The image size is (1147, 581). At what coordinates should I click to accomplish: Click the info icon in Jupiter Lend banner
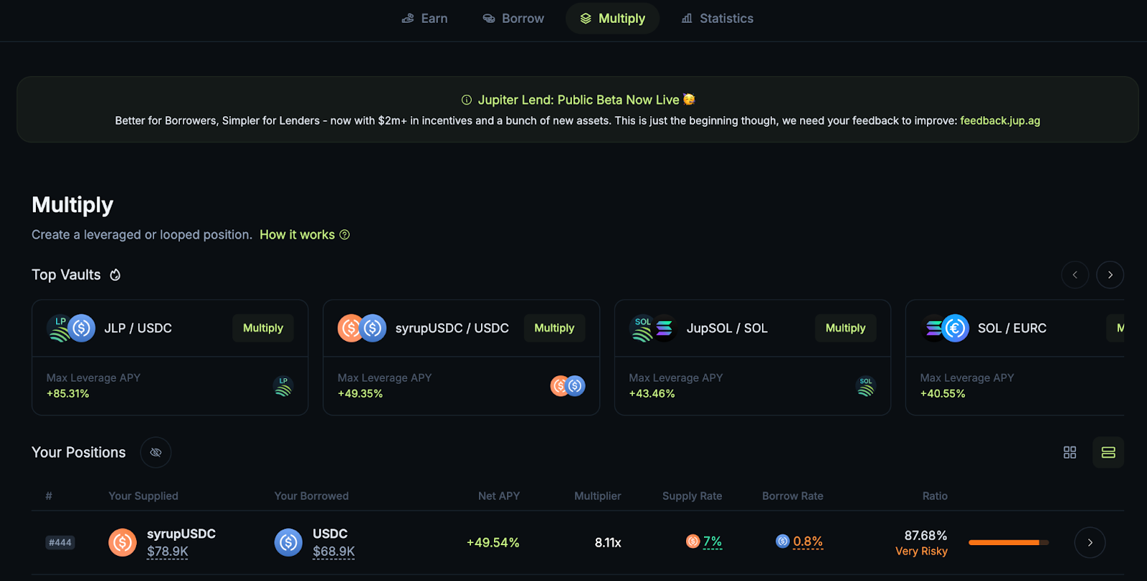pos(467,100)
